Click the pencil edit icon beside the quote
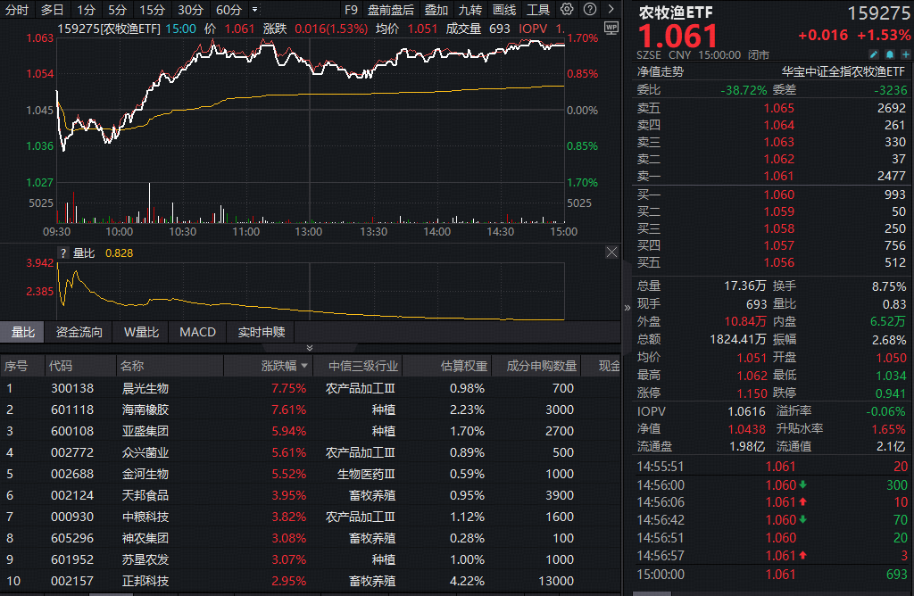The height and width of the screenshot is (596, 914). pyautogui.click(x=874, y=54)
